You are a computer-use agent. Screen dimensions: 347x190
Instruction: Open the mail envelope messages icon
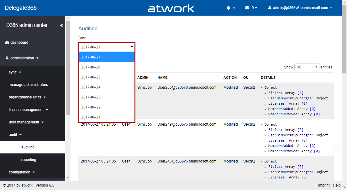pos(247,8)
